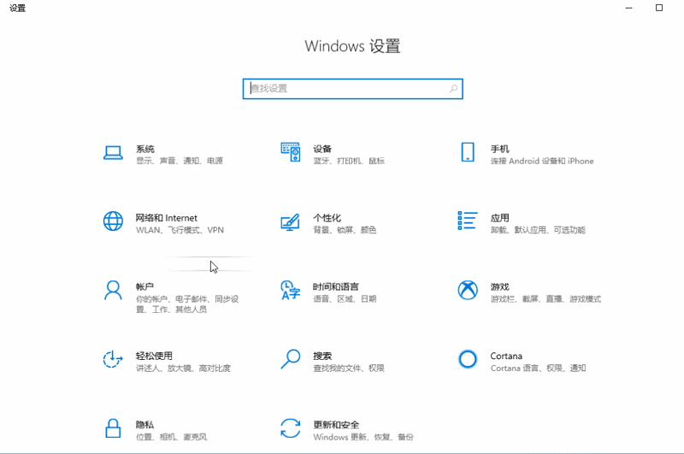This screenshot has height=454, width=684.
Task: Click the 系统 title text
Action: [x=145, y=149]
